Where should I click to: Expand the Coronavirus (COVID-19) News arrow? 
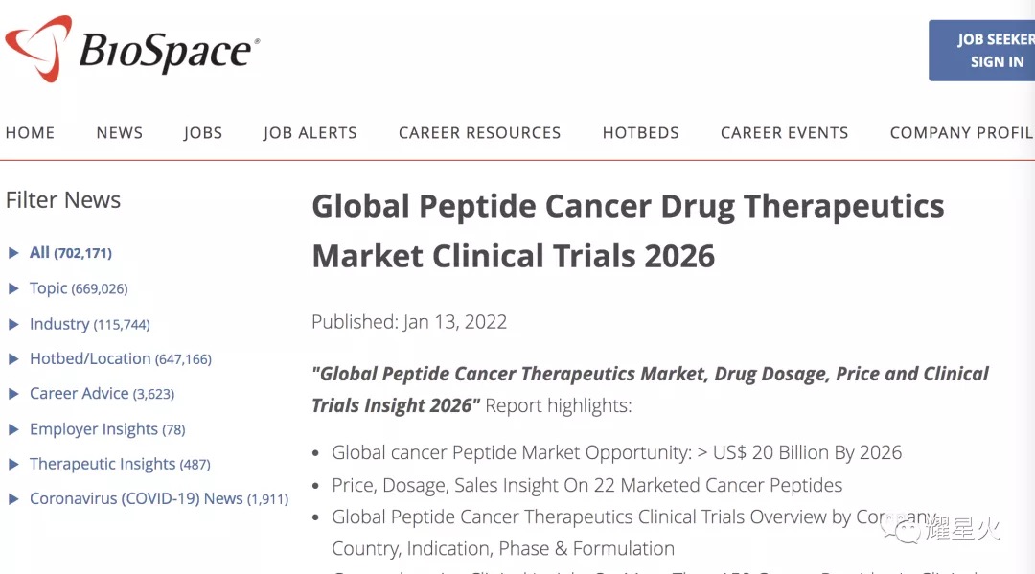pos(12,499)
